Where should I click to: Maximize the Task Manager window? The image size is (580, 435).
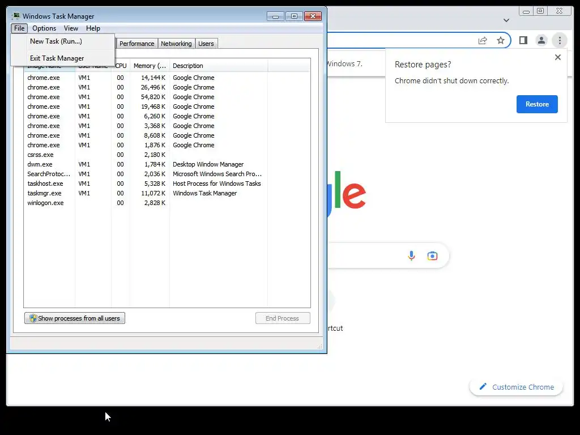294,16
